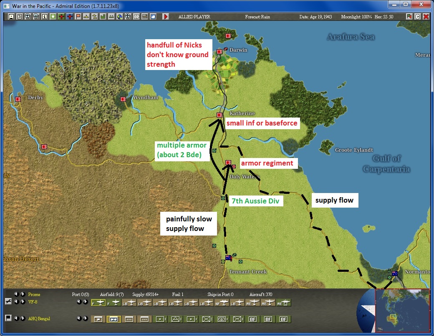This screenshot has height=336, width=434.
Task: Click the striped keyboard-like icon beside OP
Action: pyautogui.click(x=144, y=17)
